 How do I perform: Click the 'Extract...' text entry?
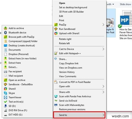(13, 67)
